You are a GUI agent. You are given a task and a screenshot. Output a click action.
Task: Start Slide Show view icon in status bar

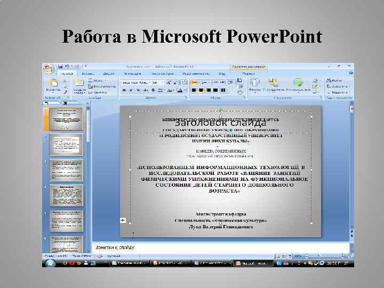(290, 256)
